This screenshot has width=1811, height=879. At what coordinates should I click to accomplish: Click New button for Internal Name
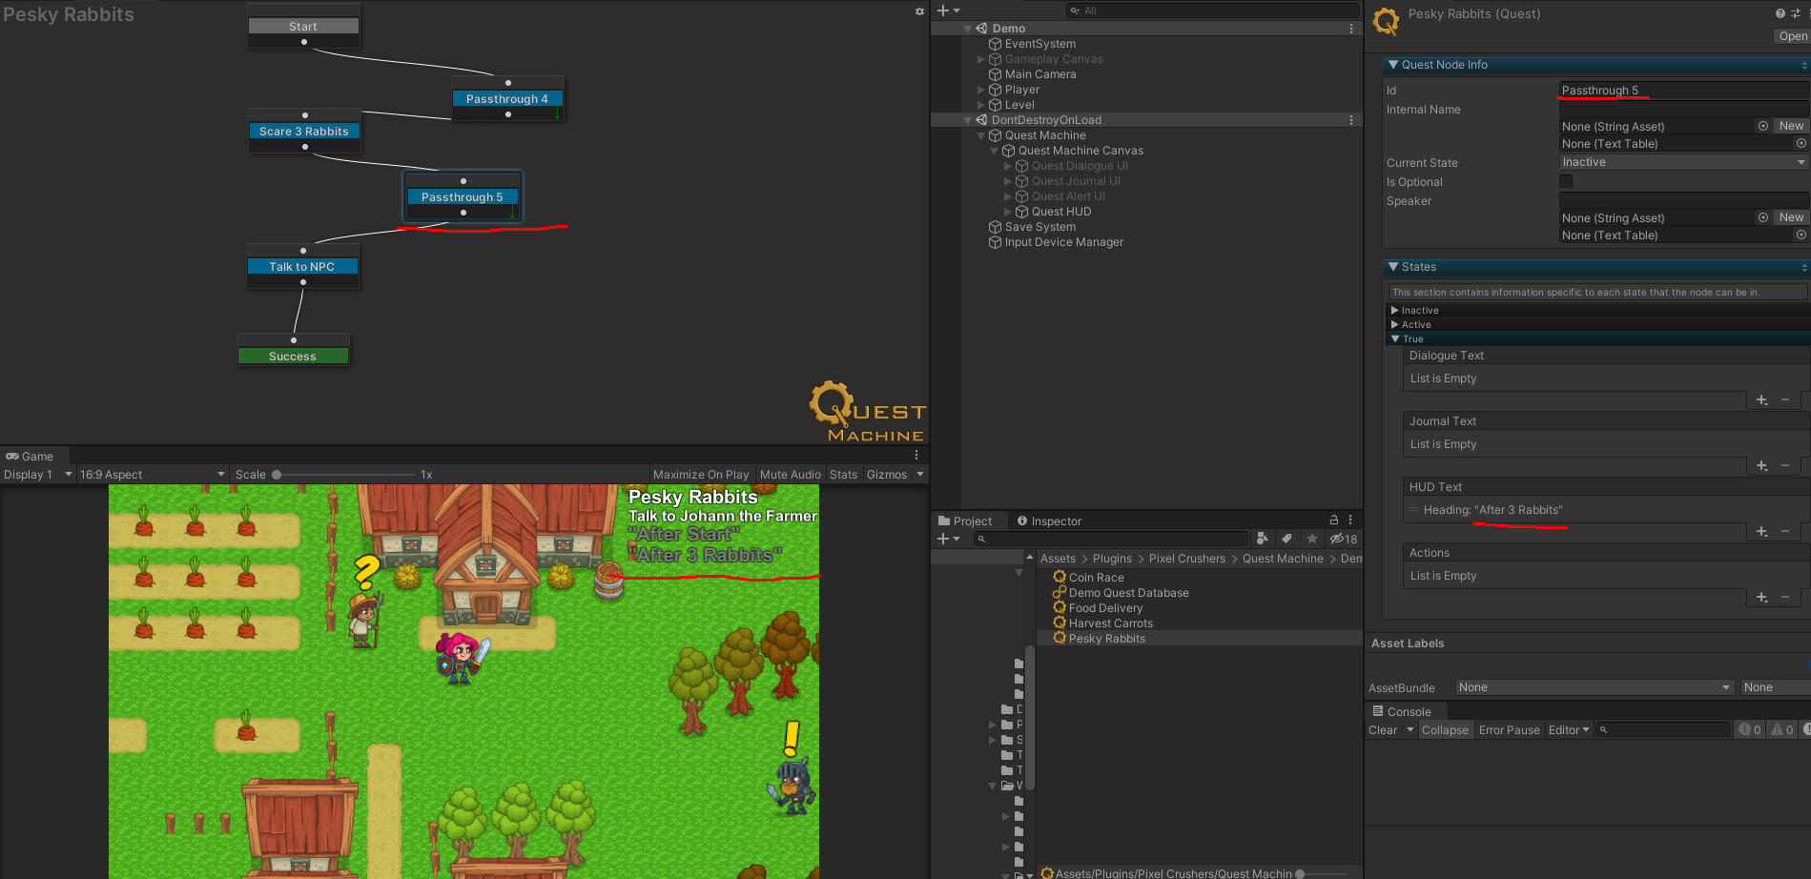1791,126
